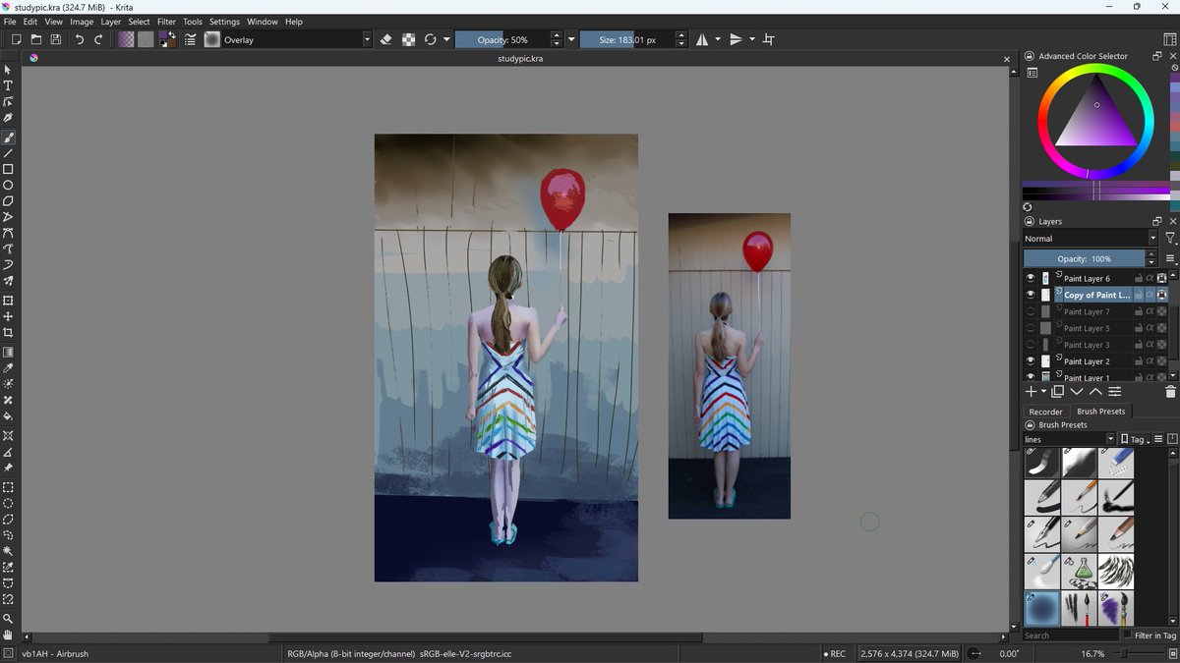Reload the original brush preset
The width and height of the screenshot is (1180, 663).
(x=430, y=39)
